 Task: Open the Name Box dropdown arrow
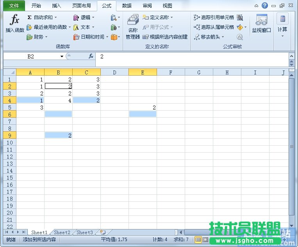(62, 56)
